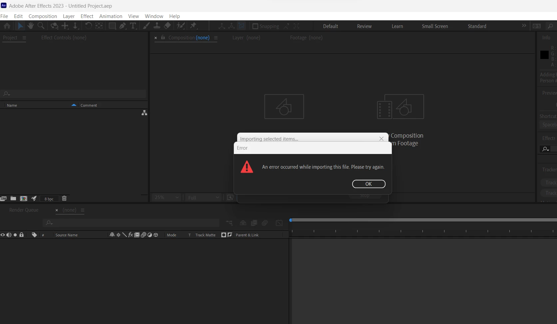This screenshot has height=324, width=557.
Task: Toggle the Video eye column switch
Action: (x=3, y=235)
